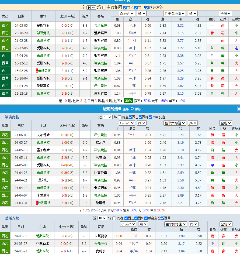This screenshot has height=254, width=240.
Task: Enable 主客相同 checkbox in head-to-head filter
Action: (104, 8)
